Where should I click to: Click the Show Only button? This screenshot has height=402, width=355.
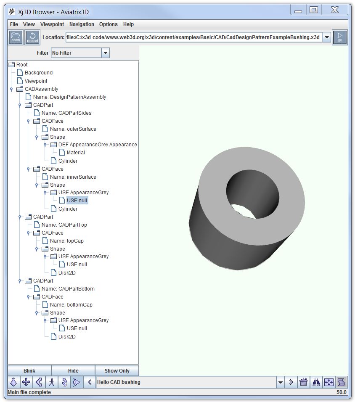117,370
